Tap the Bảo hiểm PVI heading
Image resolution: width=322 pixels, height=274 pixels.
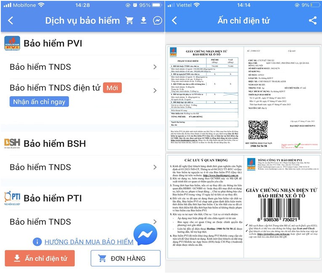(53, 43)
